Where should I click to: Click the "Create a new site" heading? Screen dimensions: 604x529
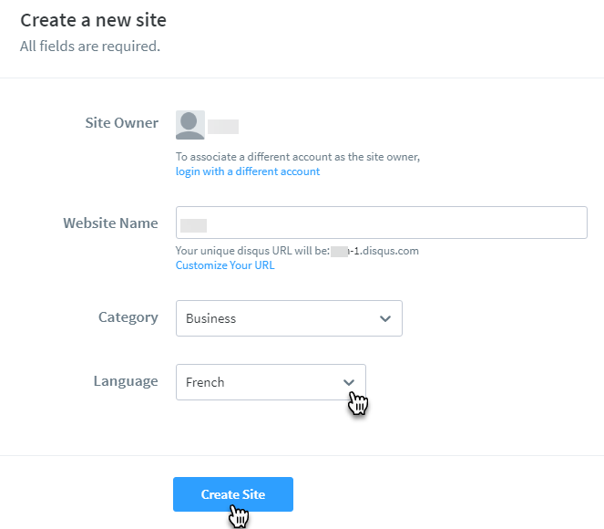coord(93,19)
